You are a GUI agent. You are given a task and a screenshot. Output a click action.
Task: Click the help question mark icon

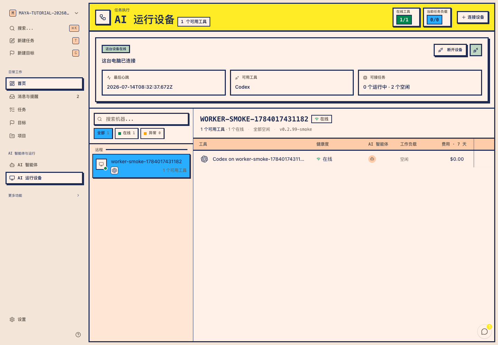78,335
